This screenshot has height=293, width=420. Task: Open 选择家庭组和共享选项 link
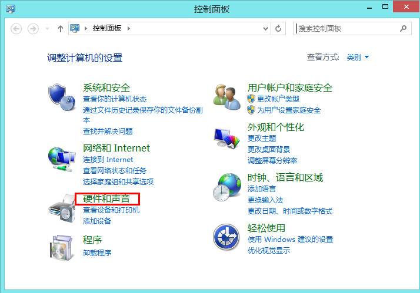pos(118,182)
